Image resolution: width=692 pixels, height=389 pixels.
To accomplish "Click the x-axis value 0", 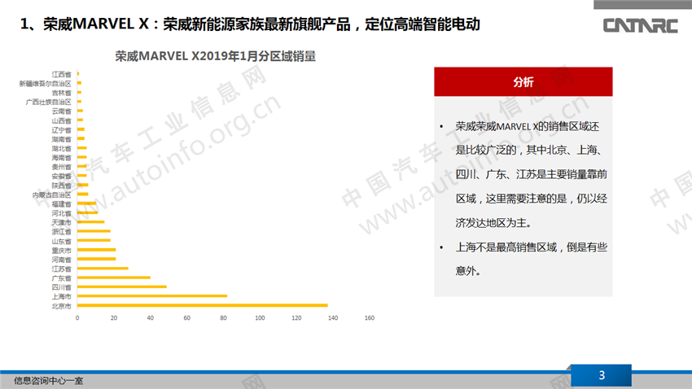I will (x=77, y=318).
